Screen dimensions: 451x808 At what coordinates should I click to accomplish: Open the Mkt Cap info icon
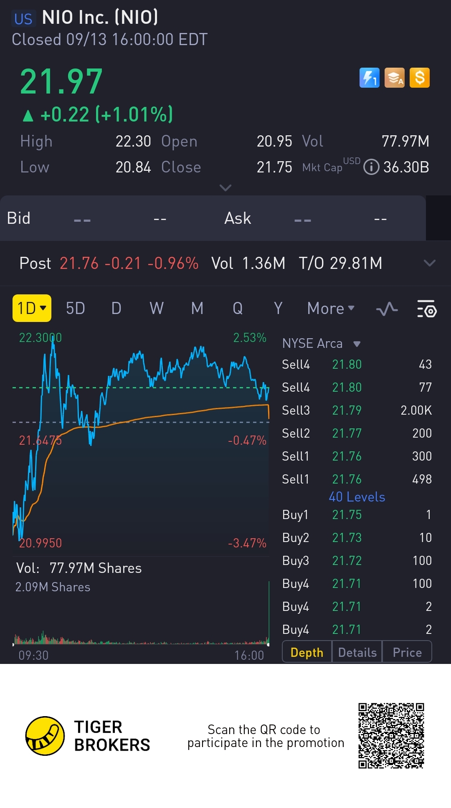click(371, 167)
